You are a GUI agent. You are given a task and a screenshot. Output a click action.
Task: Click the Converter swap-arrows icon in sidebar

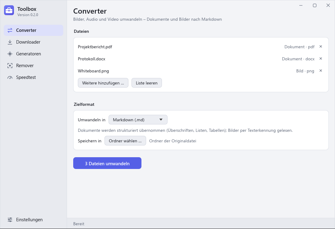tap(10, 30)
